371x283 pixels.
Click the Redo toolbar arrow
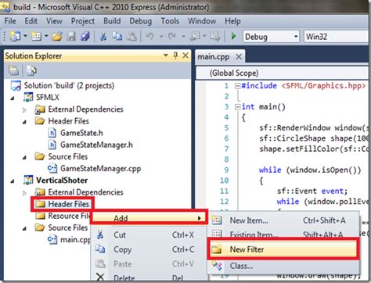[x=172, y=36]
